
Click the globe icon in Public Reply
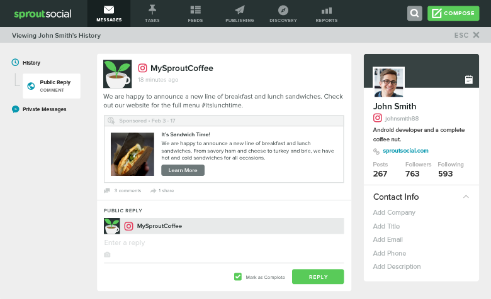[31, 86]
